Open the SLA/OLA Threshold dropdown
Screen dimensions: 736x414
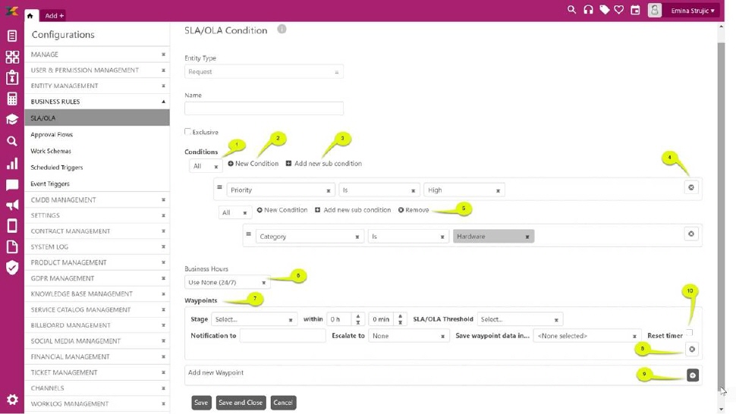520,319
